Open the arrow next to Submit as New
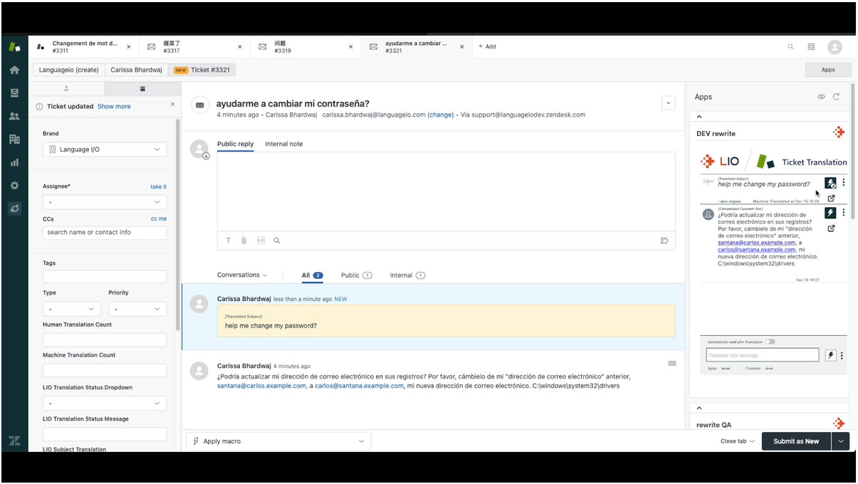858x484 pixels. point(841,441)
